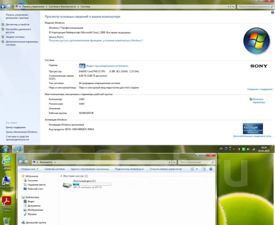Image resolution: width=275 pixels, height=225 pixels.
Task: Click the green tray icon
Action: click(x=244, y=149)
